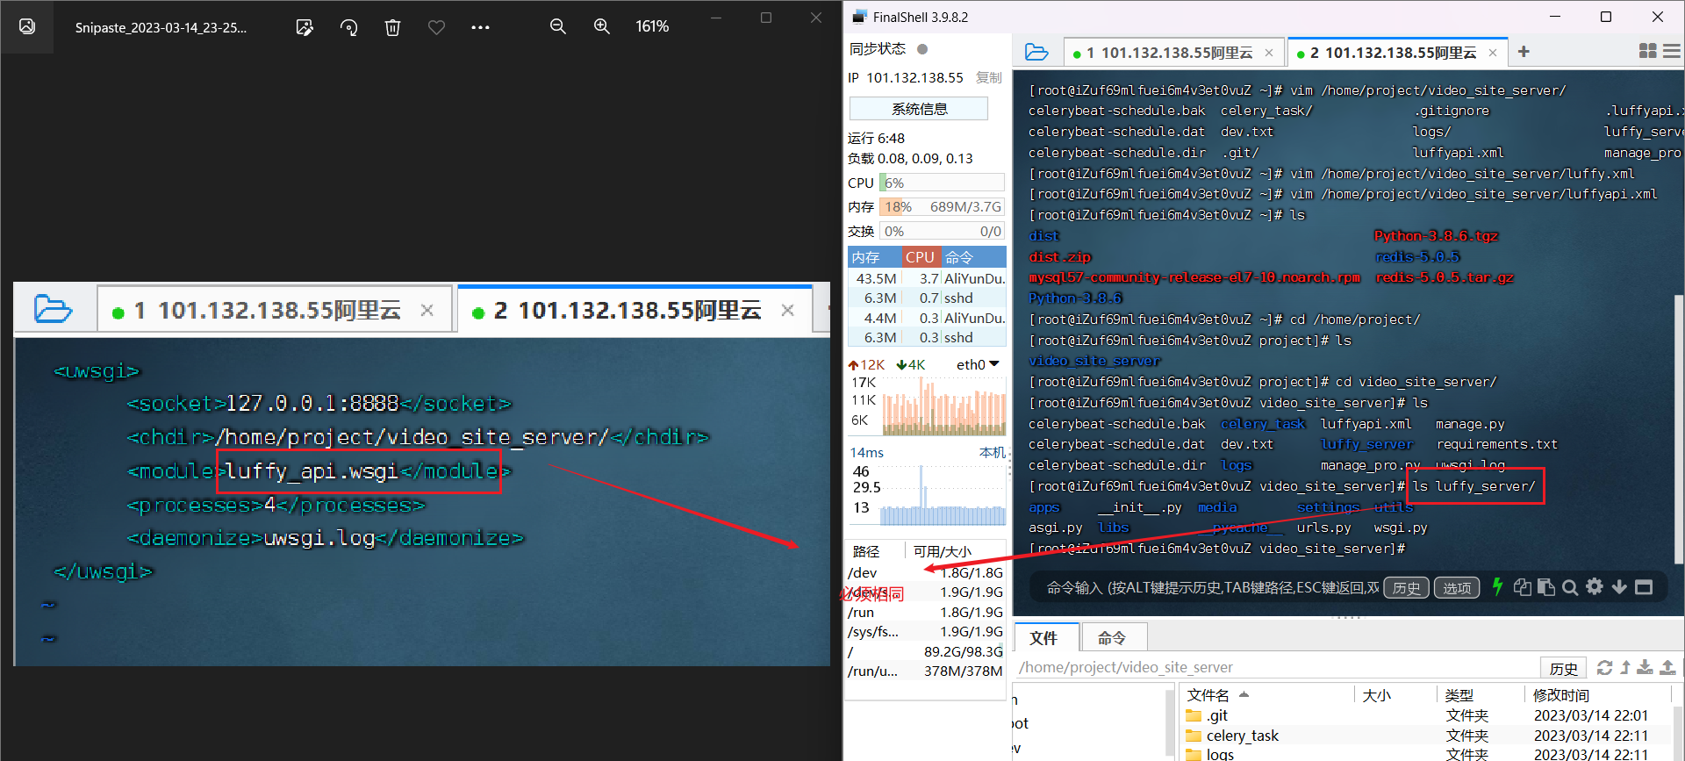
Task: Click the grid layout icon in FinalShell
Action: (x=1648, y=52)
